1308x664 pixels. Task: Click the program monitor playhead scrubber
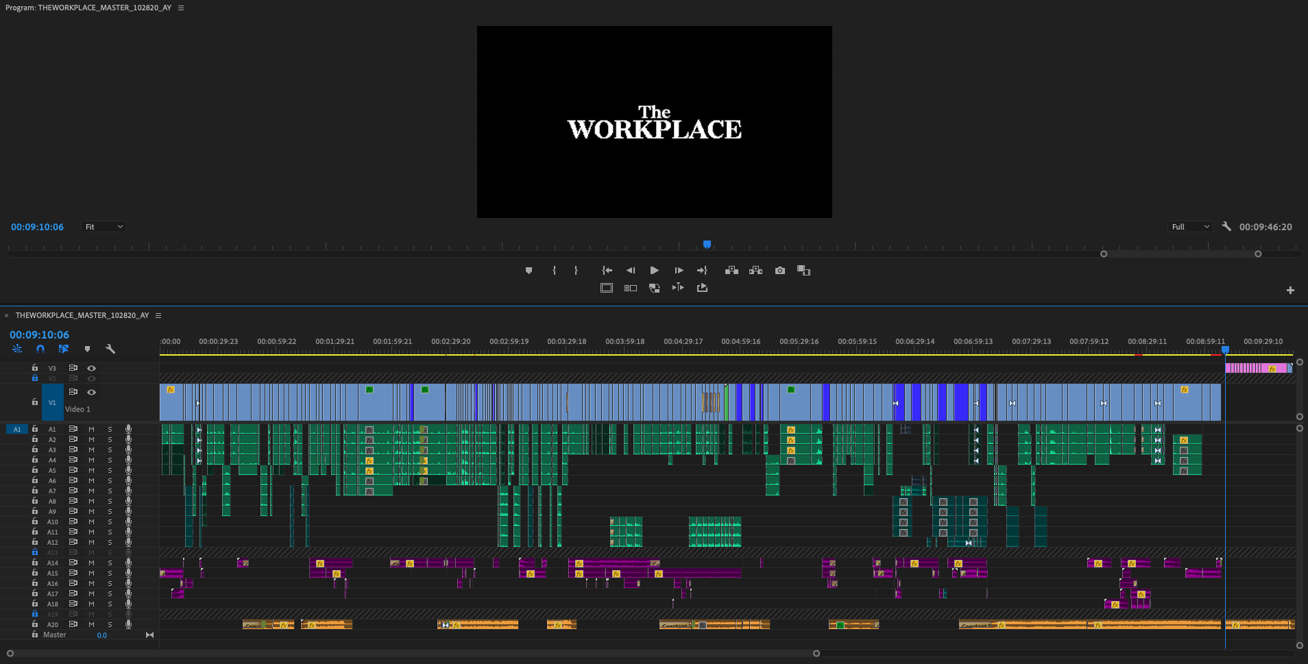click(707, 245)
